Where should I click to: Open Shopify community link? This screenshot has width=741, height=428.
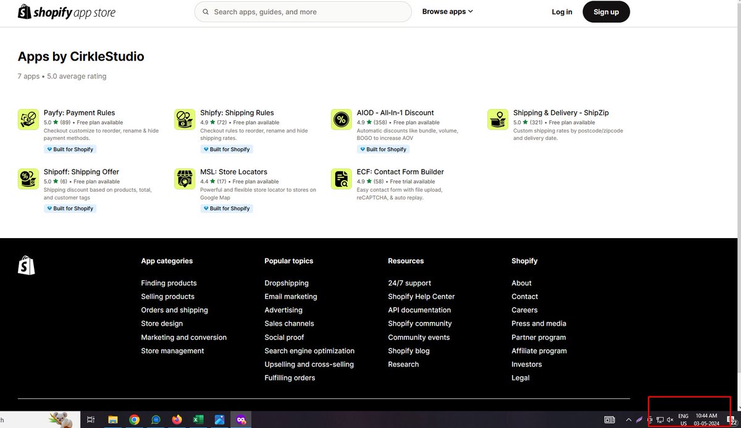pos(420,324)
